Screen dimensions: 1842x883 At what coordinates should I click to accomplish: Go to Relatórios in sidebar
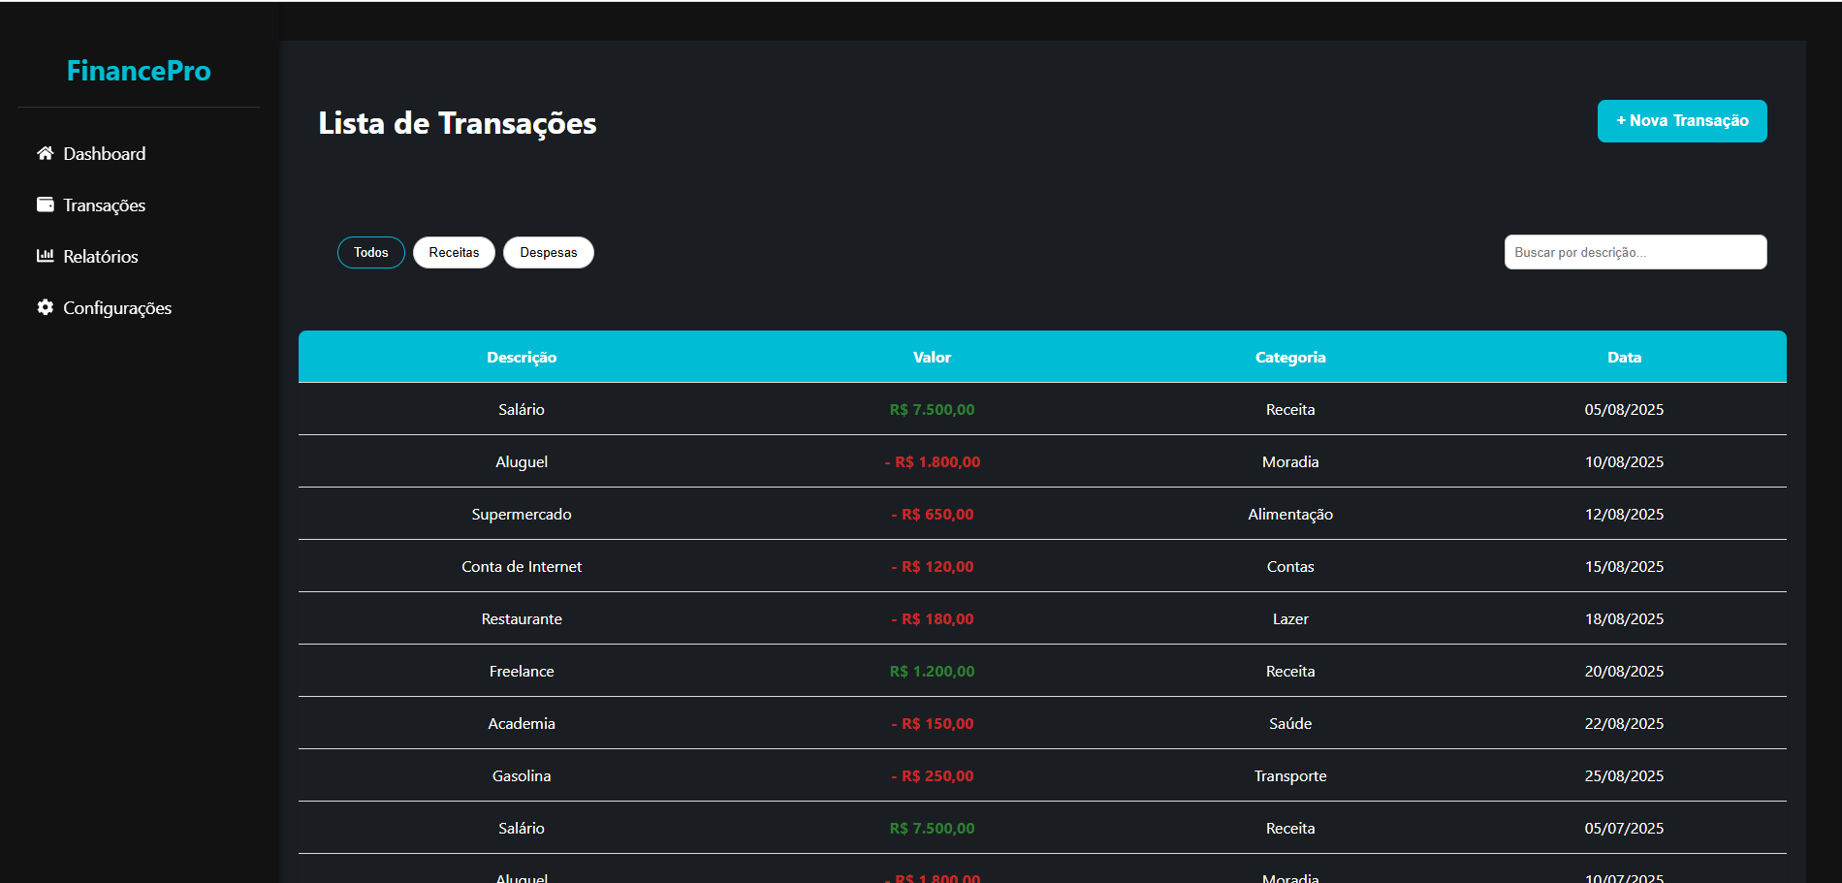tap(101, 257)
